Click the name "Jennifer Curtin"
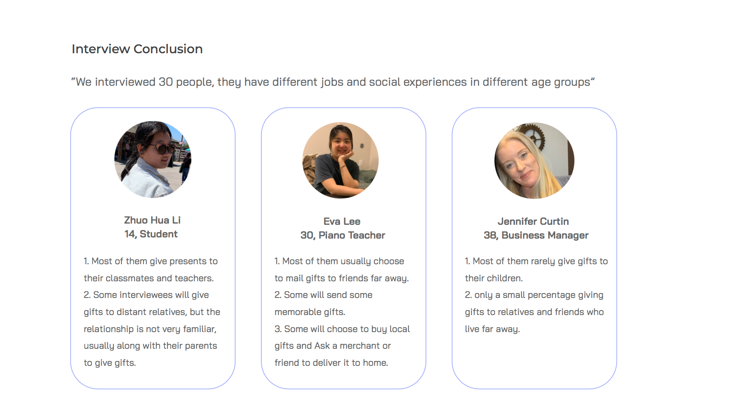This screenshot has width=734, height=413. tap(533, 222)
